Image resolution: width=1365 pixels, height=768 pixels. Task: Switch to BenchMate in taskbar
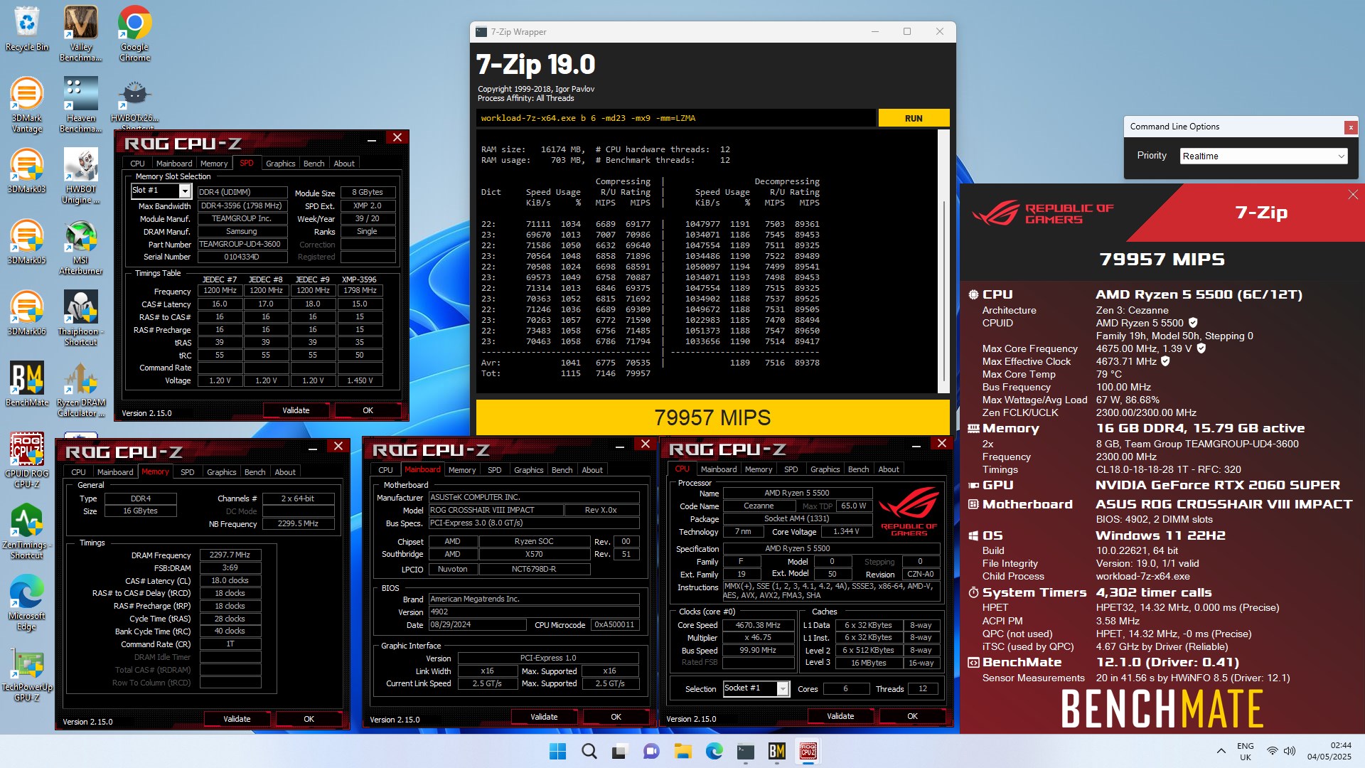[776, 751]
